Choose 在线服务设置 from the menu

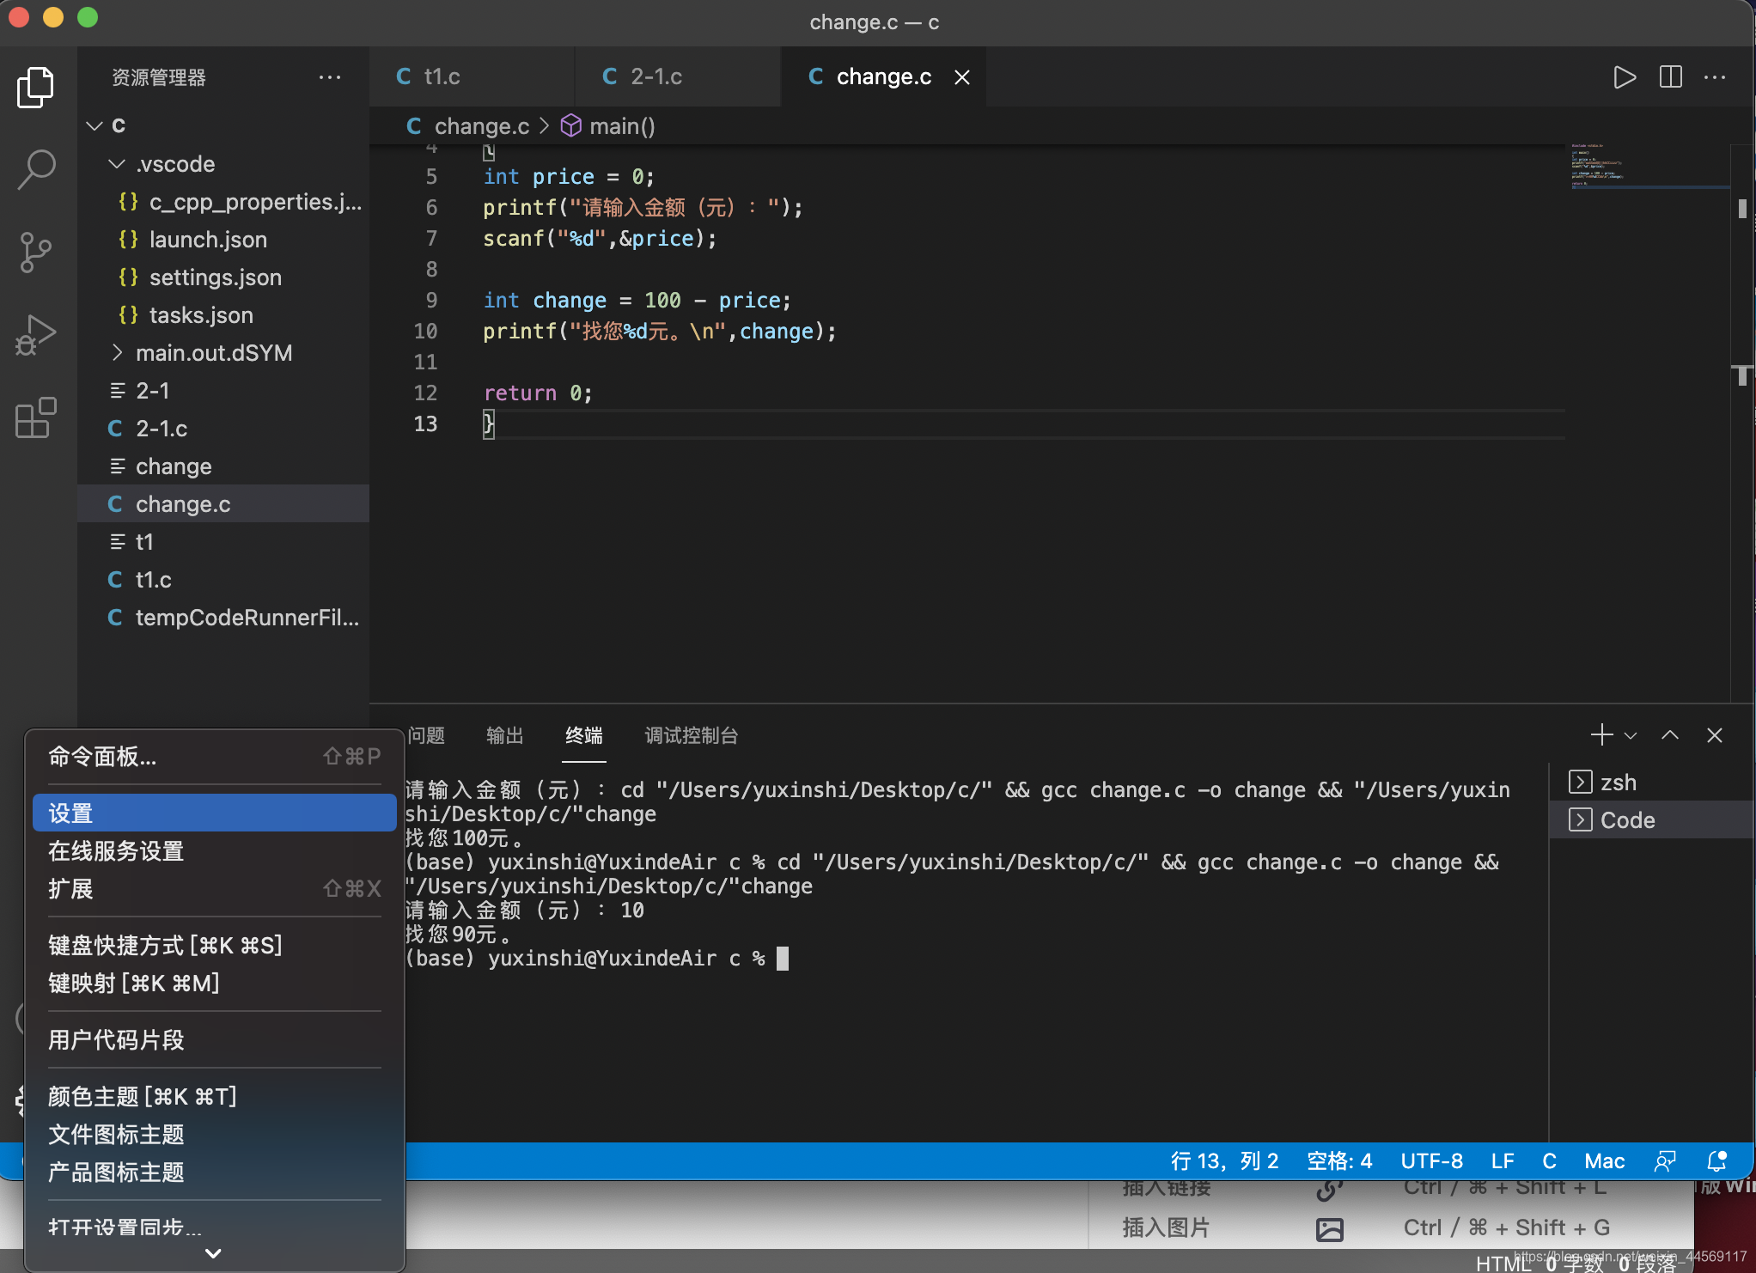tap(215, 851)
